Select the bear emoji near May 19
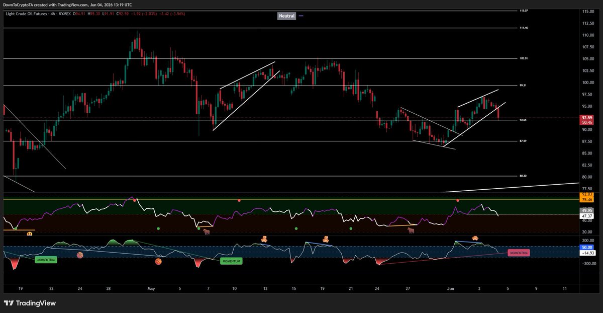 point(325,239)
